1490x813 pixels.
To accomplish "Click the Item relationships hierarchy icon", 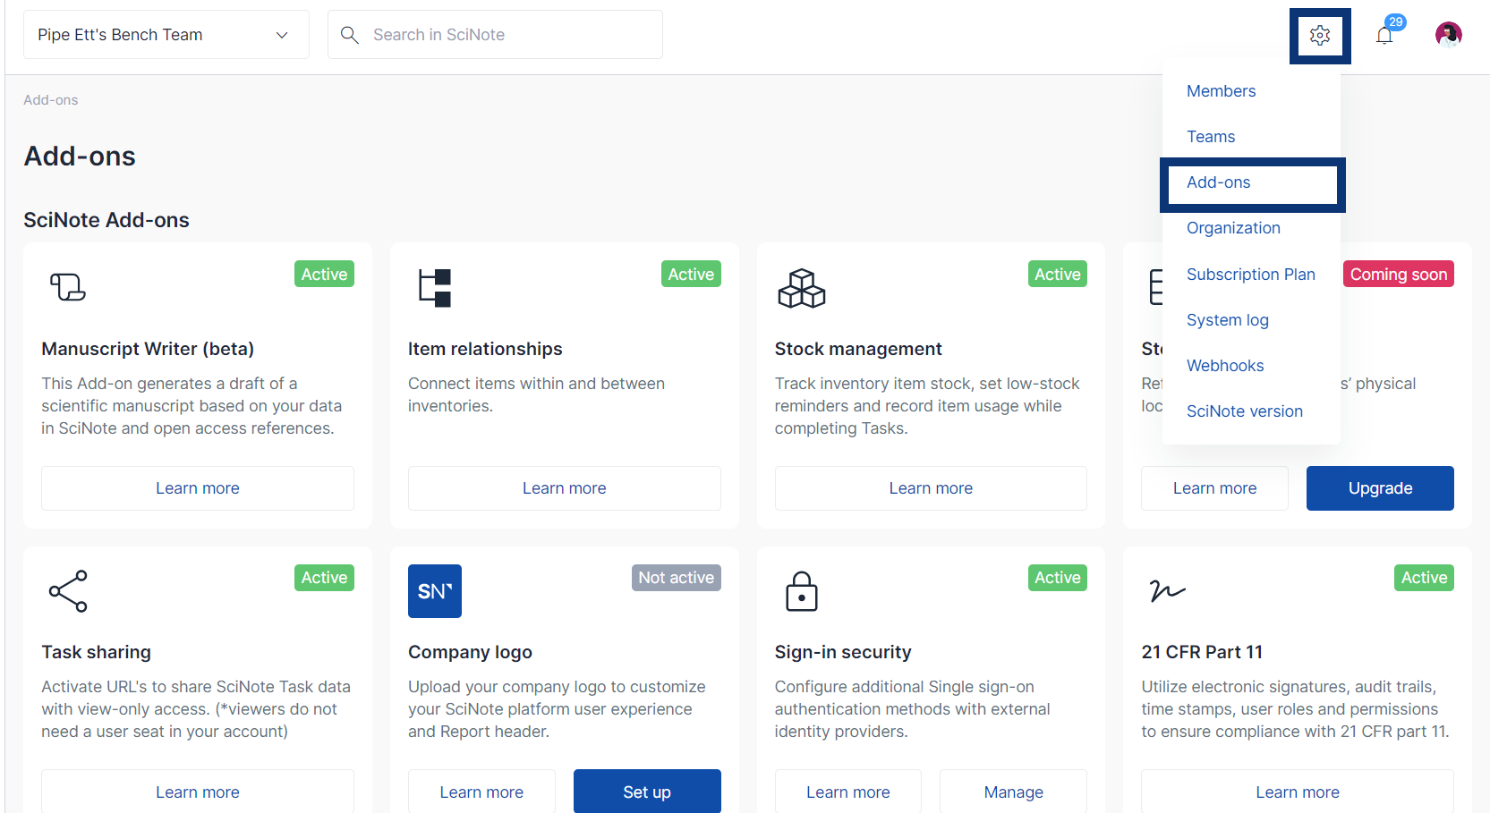I will (x=435, y=288).
